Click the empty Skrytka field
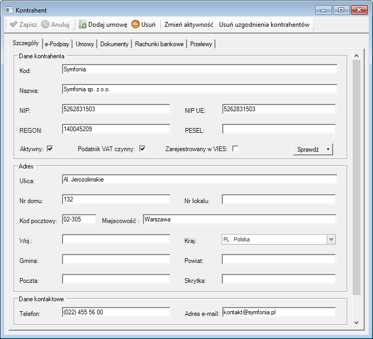This screenshot has width=373, height=339. tap(279, 279)
